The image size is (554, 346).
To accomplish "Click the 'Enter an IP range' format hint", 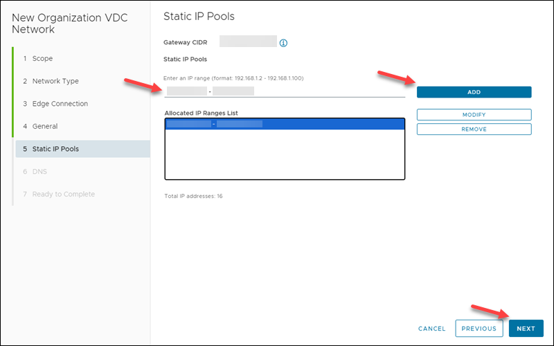I will (233, 78).
